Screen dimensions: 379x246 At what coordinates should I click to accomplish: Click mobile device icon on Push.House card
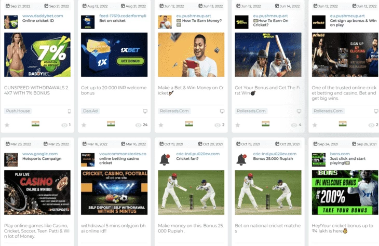coord(69,111)
